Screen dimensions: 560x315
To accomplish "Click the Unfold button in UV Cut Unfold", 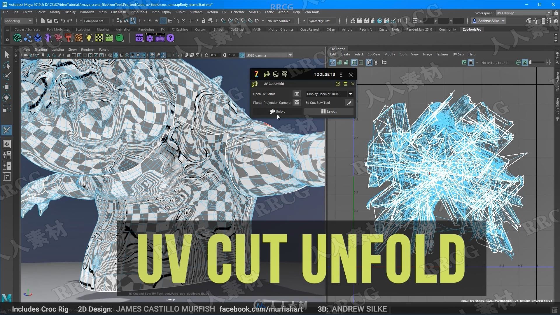I will click(x=277, y=111).
